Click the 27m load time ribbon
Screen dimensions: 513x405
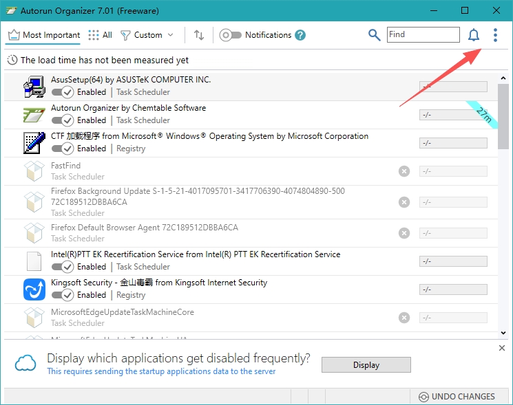[483, 115]
